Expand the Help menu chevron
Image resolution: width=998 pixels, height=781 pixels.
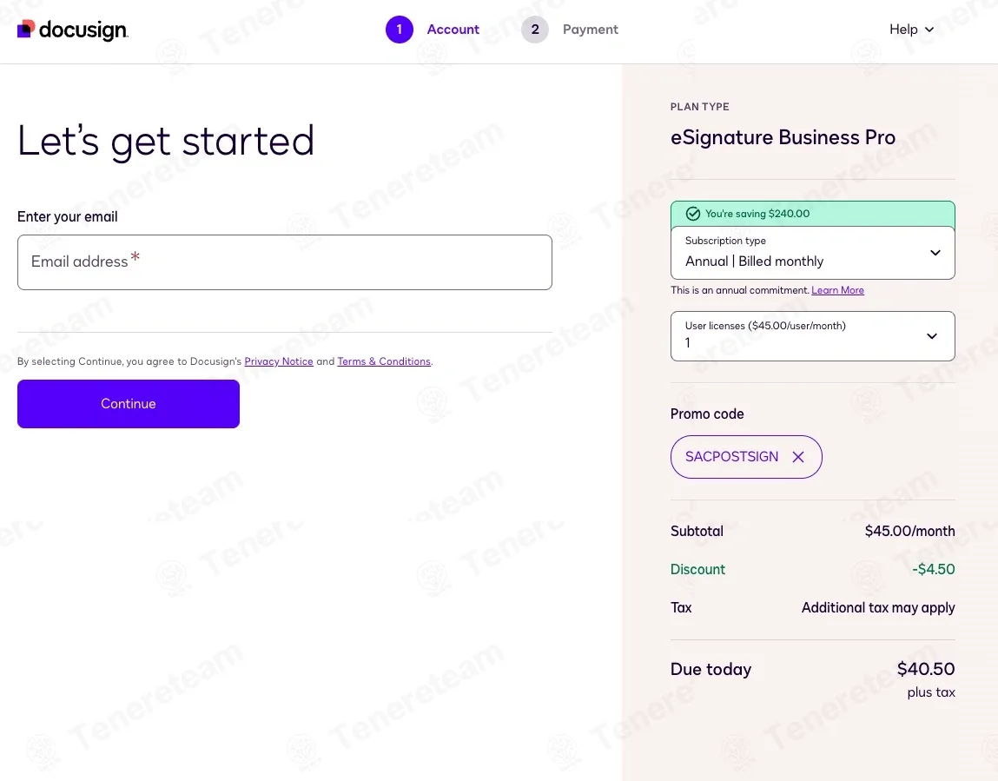coord(929,30)
